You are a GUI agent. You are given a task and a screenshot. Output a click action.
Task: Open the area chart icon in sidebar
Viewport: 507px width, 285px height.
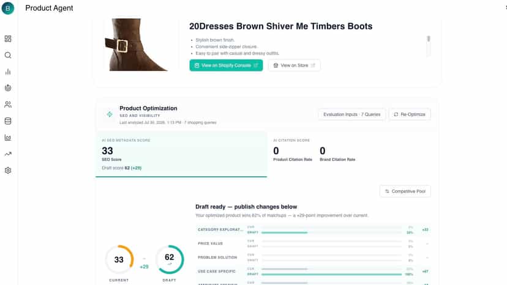pos(8,138)
